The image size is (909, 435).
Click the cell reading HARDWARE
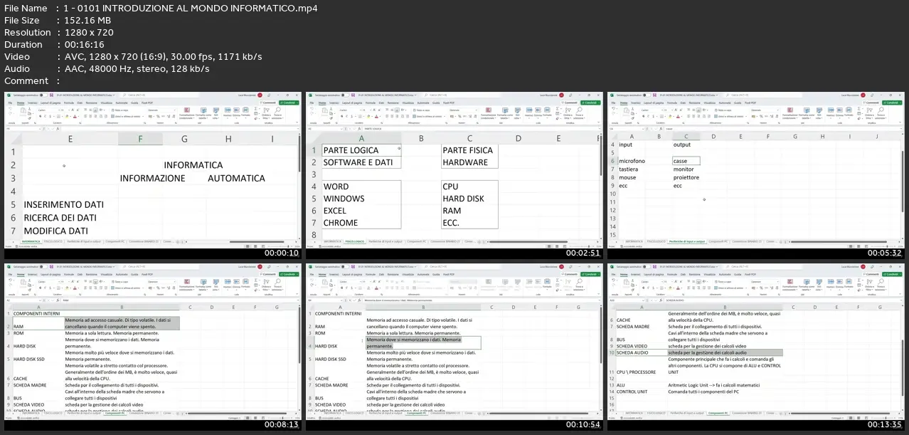click(469, 162)
